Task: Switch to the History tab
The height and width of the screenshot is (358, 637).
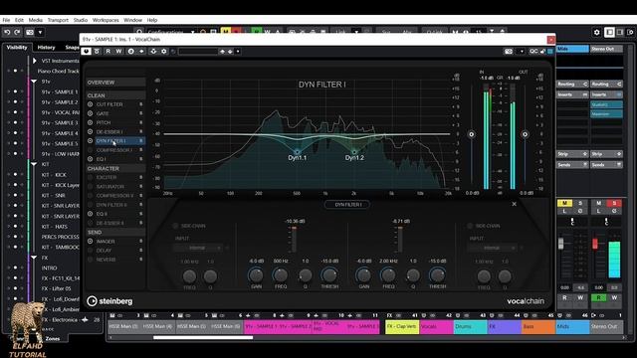Action: click(46, 48)
